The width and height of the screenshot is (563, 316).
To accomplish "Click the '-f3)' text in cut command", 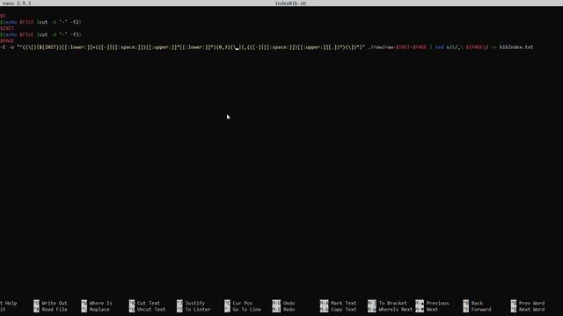I will pyautogui.click(x=76, y=35).
